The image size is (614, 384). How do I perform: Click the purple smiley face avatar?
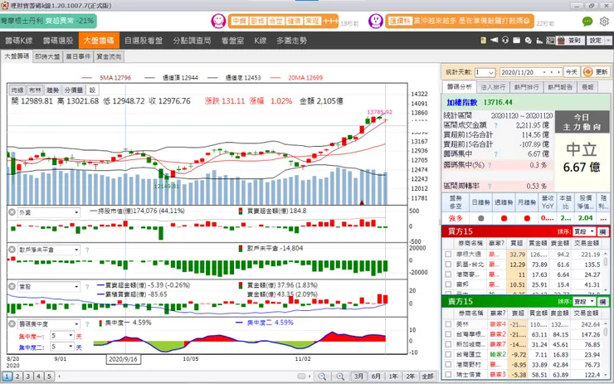click(x=376, y=21)
